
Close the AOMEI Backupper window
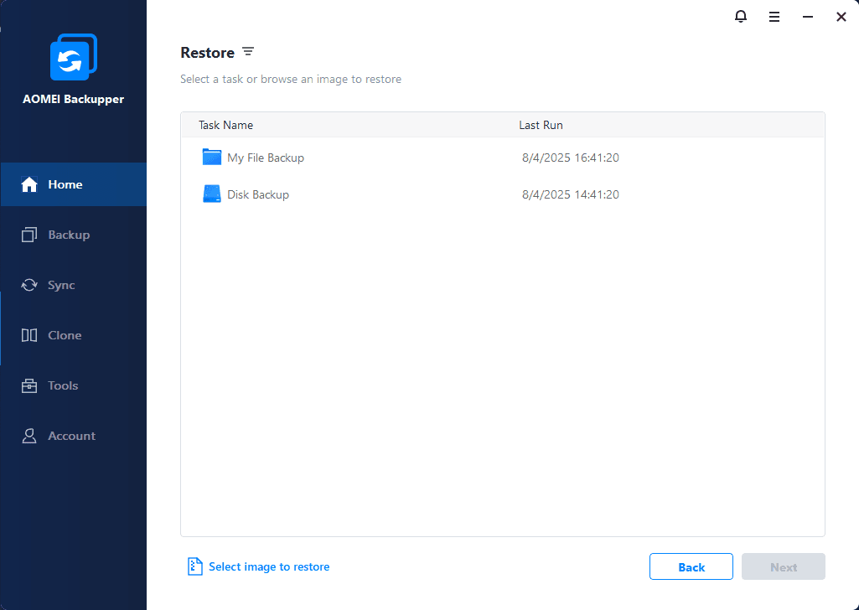click(x=841, y=17)
